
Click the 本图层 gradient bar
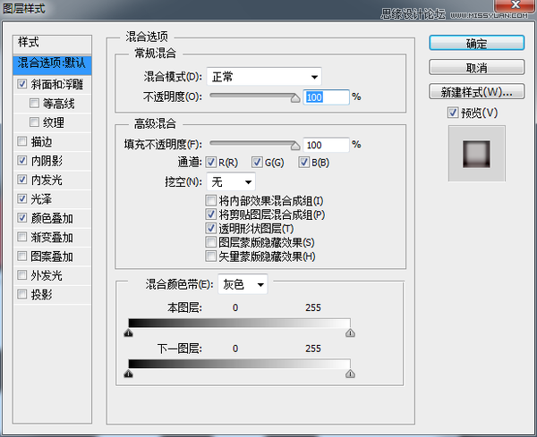[x=239, y=324]
